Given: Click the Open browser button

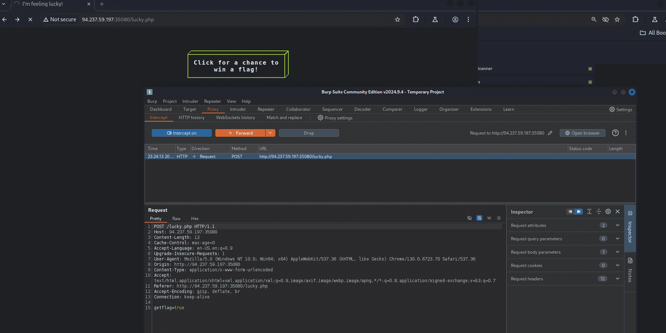Looking at the screenshot, I should [x=583, y=133].
